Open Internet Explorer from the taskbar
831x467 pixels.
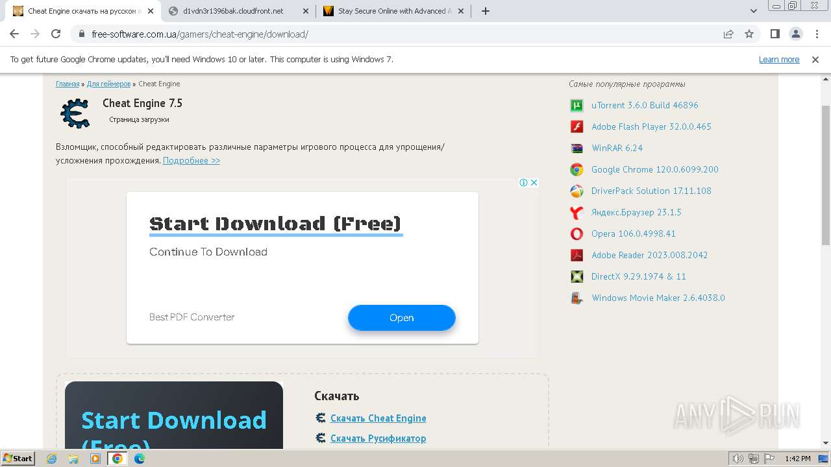(x=52, y=459)
